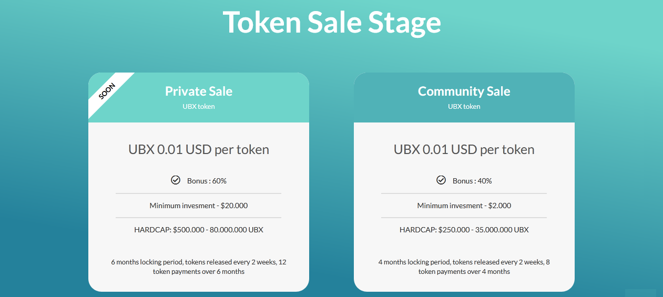Image resolution: width=663 pixels, height=297 pixels.
Task: Select the Private Sale card heading
Action: (x=199, y=91)
